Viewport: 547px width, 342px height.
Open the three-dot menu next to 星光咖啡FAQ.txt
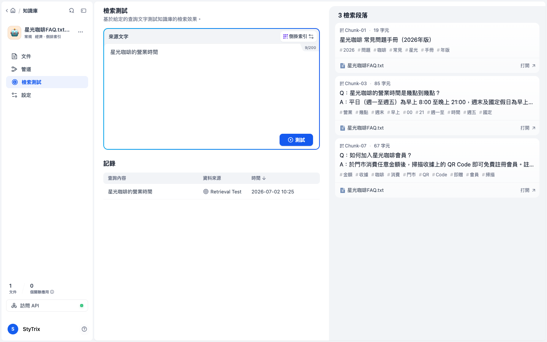click(x=81, y=32)
